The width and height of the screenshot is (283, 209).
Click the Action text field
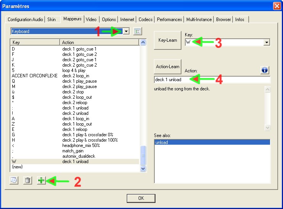pos(212,80)
